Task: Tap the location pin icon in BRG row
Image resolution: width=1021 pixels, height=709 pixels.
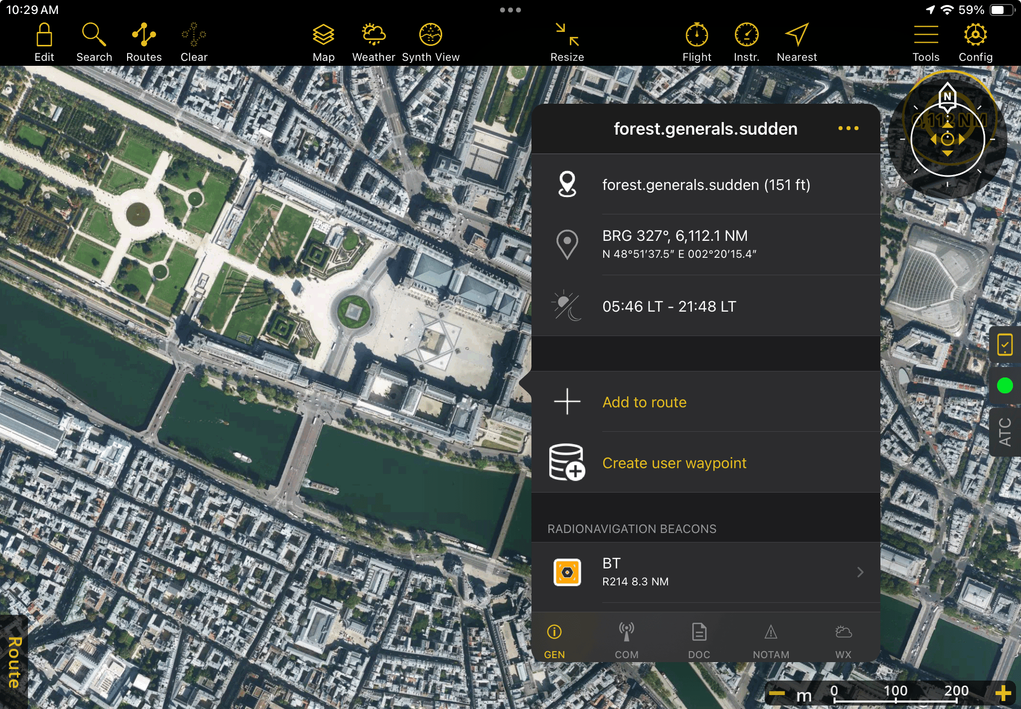Action: [567, 245]
